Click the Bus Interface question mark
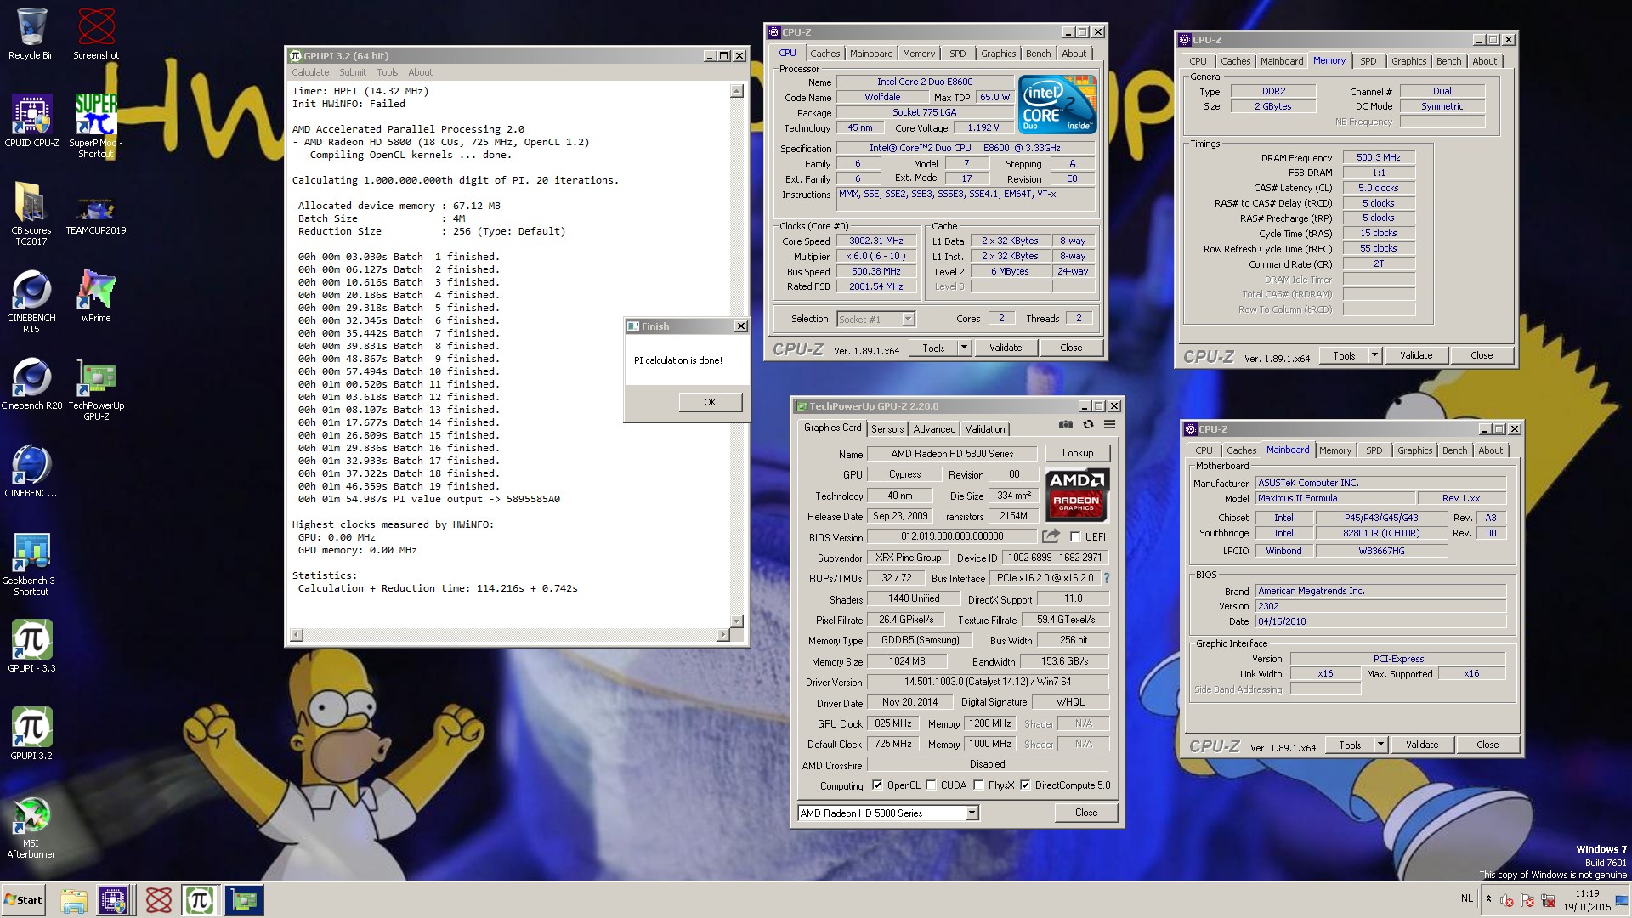 (1106, 578)
